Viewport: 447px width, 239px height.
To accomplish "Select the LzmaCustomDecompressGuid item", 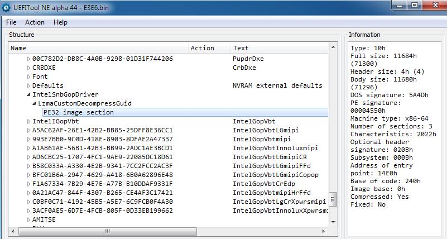I will point(85,103).
